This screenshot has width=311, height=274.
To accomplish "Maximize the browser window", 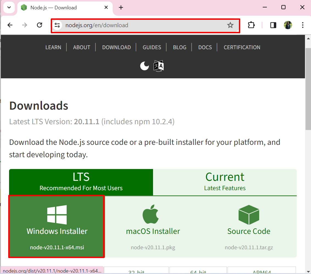I will click(x=283, y=7).
